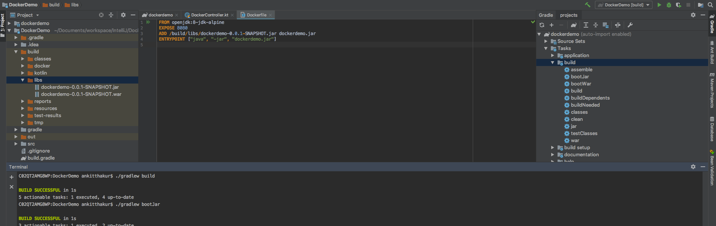Expand the application task group
The image size is (716, 226).
pyautogui.click(x=553, y=56)
